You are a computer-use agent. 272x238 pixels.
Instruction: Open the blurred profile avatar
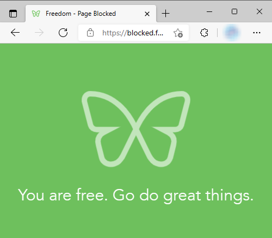(232, 33)
